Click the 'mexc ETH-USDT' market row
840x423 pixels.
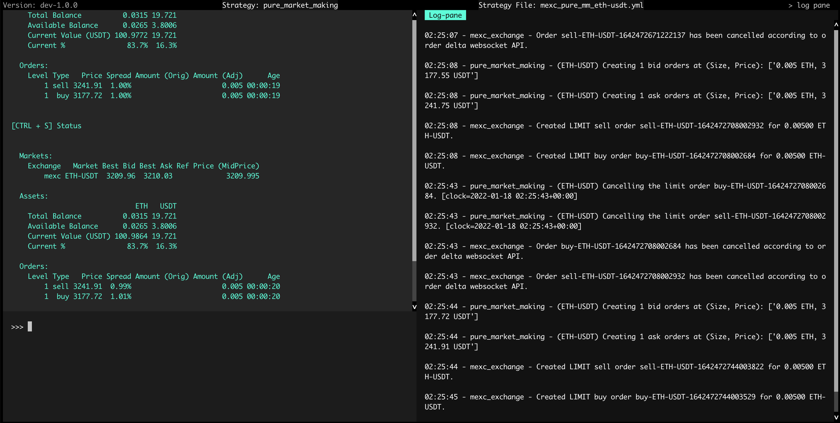152,176
